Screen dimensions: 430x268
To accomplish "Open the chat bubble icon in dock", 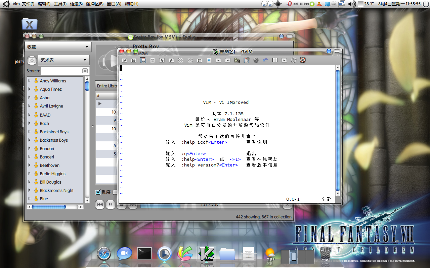I will pyautogui.click(x=124, y=254).
